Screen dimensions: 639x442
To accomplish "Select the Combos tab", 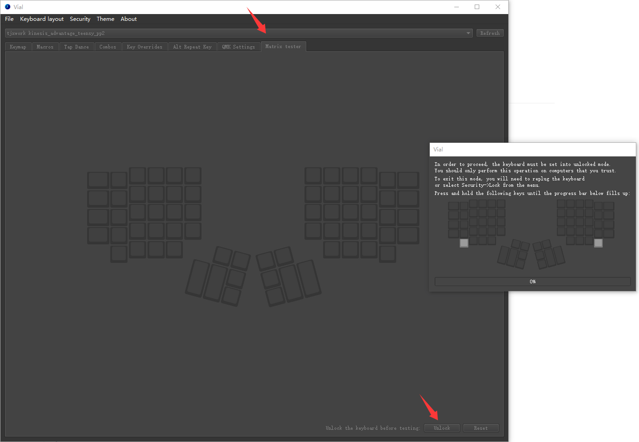I will pos(108,47).
